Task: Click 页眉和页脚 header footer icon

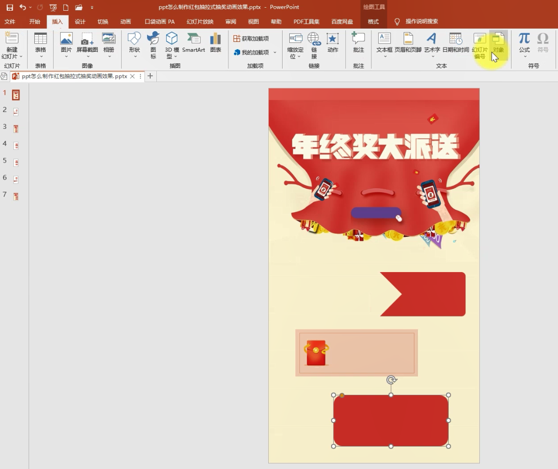Action: pyautogui.click(x=408, y=38)
